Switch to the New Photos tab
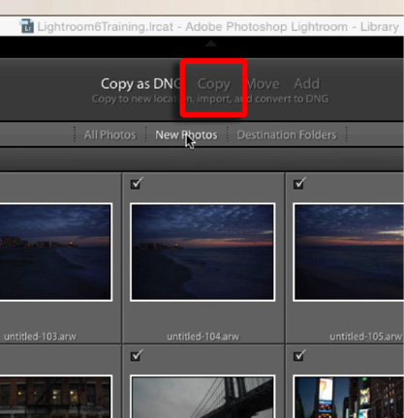Image resolution: width=404 pixels, height=418 pixels. [x=186, y=134]
